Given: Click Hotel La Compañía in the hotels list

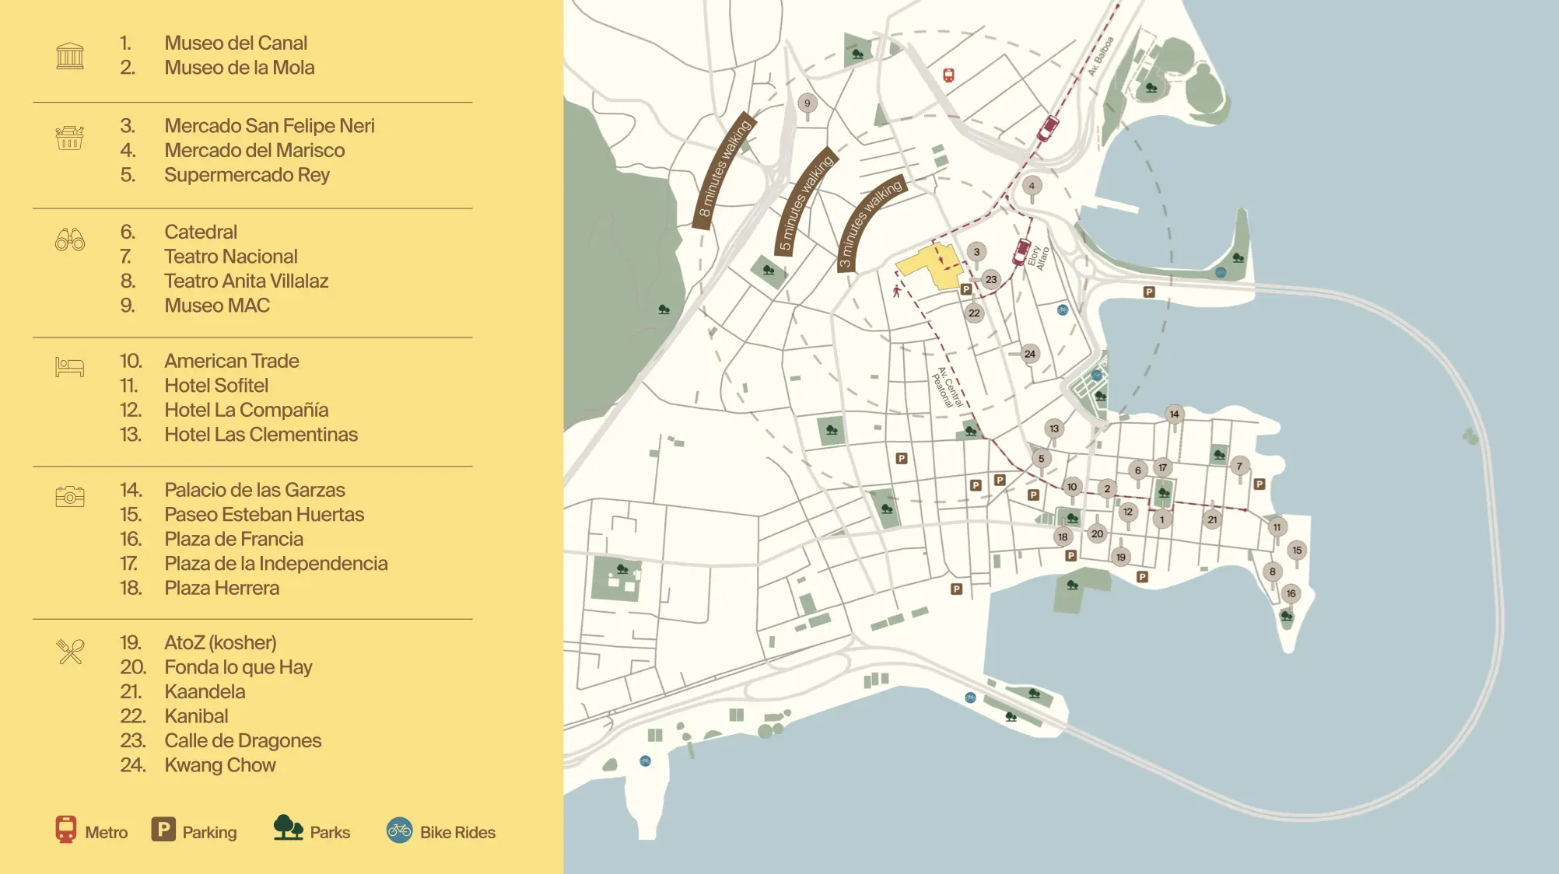Looking at the screenshot, I should pyautogui.click(x=247, y=410).
